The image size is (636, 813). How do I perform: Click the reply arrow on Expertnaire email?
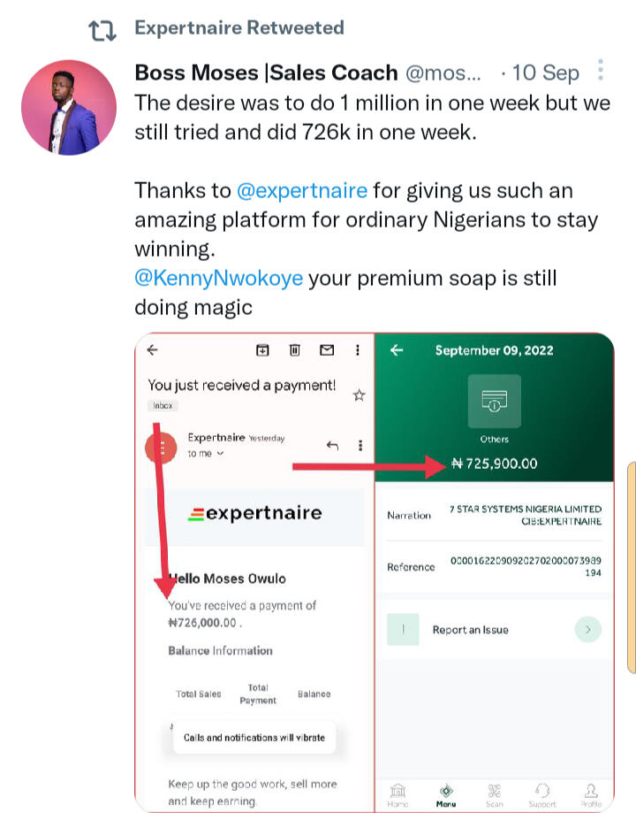tap(333, 445)
